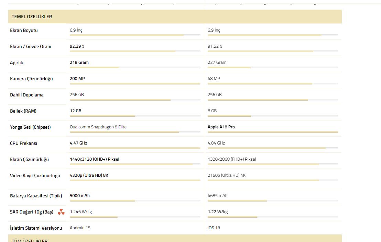The width and height of the screenshot is (381, 242).
Task: Select the 1440x3120 (QHD+) Piksel value
Action: [95, 159]
